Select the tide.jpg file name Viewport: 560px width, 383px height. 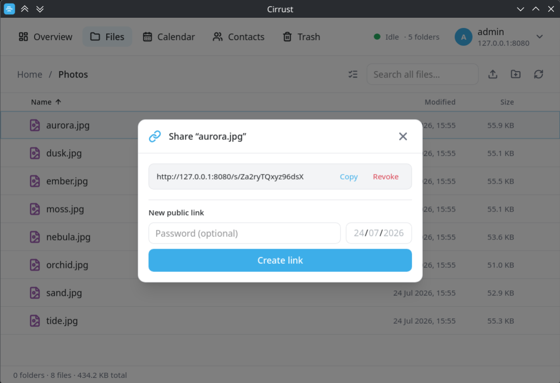(x=62, y=321)
